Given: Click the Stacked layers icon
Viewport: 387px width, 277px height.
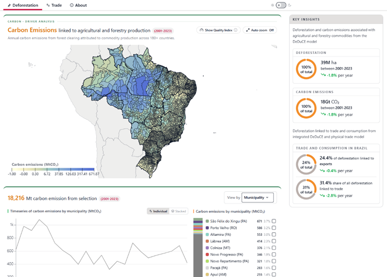Looking at the screenshot, I should pyautogui.click(x=173, y=211).
